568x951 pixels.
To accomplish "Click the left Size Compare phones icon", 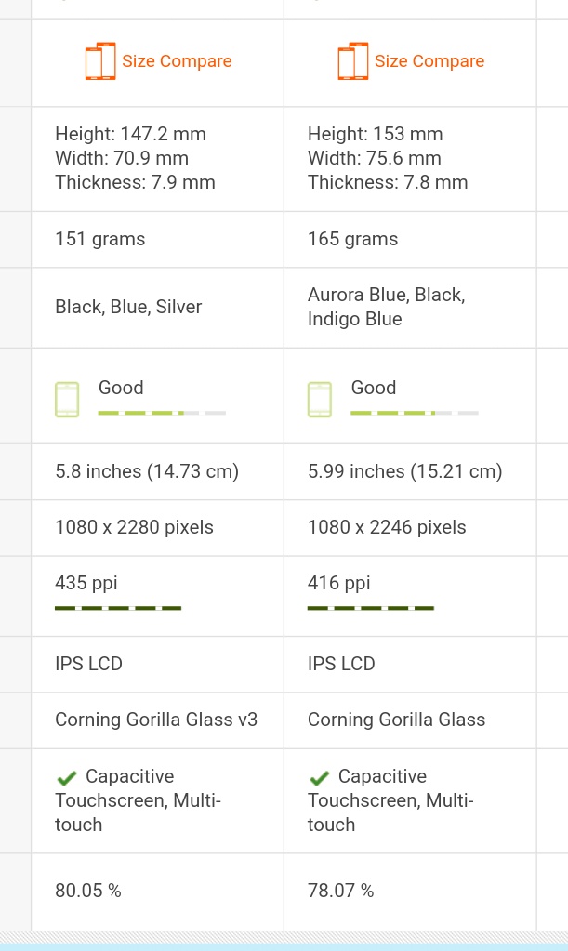I will pyautogui.click(x=100, y=61).
